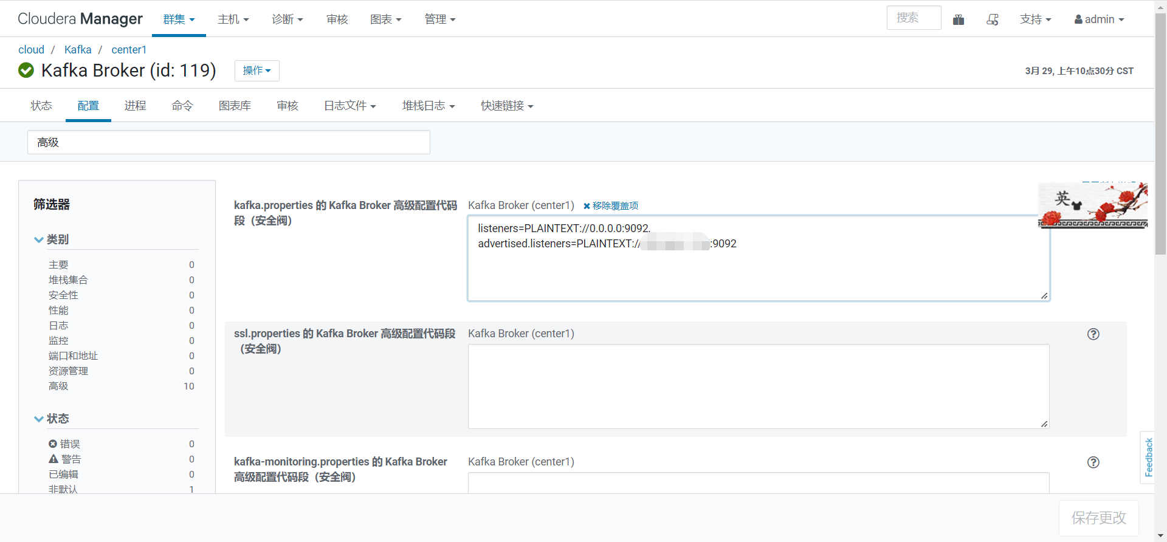Open the 操作 actions dropdown
Image resolution: width=1167 pixels, height=542 pixels.
pyautogui.click(x=257, y=70)
